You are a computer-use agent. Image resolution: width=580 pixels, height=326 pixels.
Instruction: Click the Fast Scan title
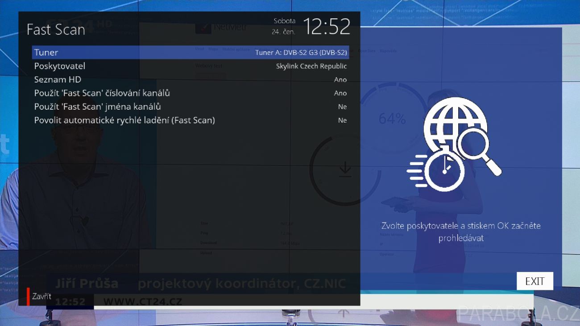tap(56, 29)
